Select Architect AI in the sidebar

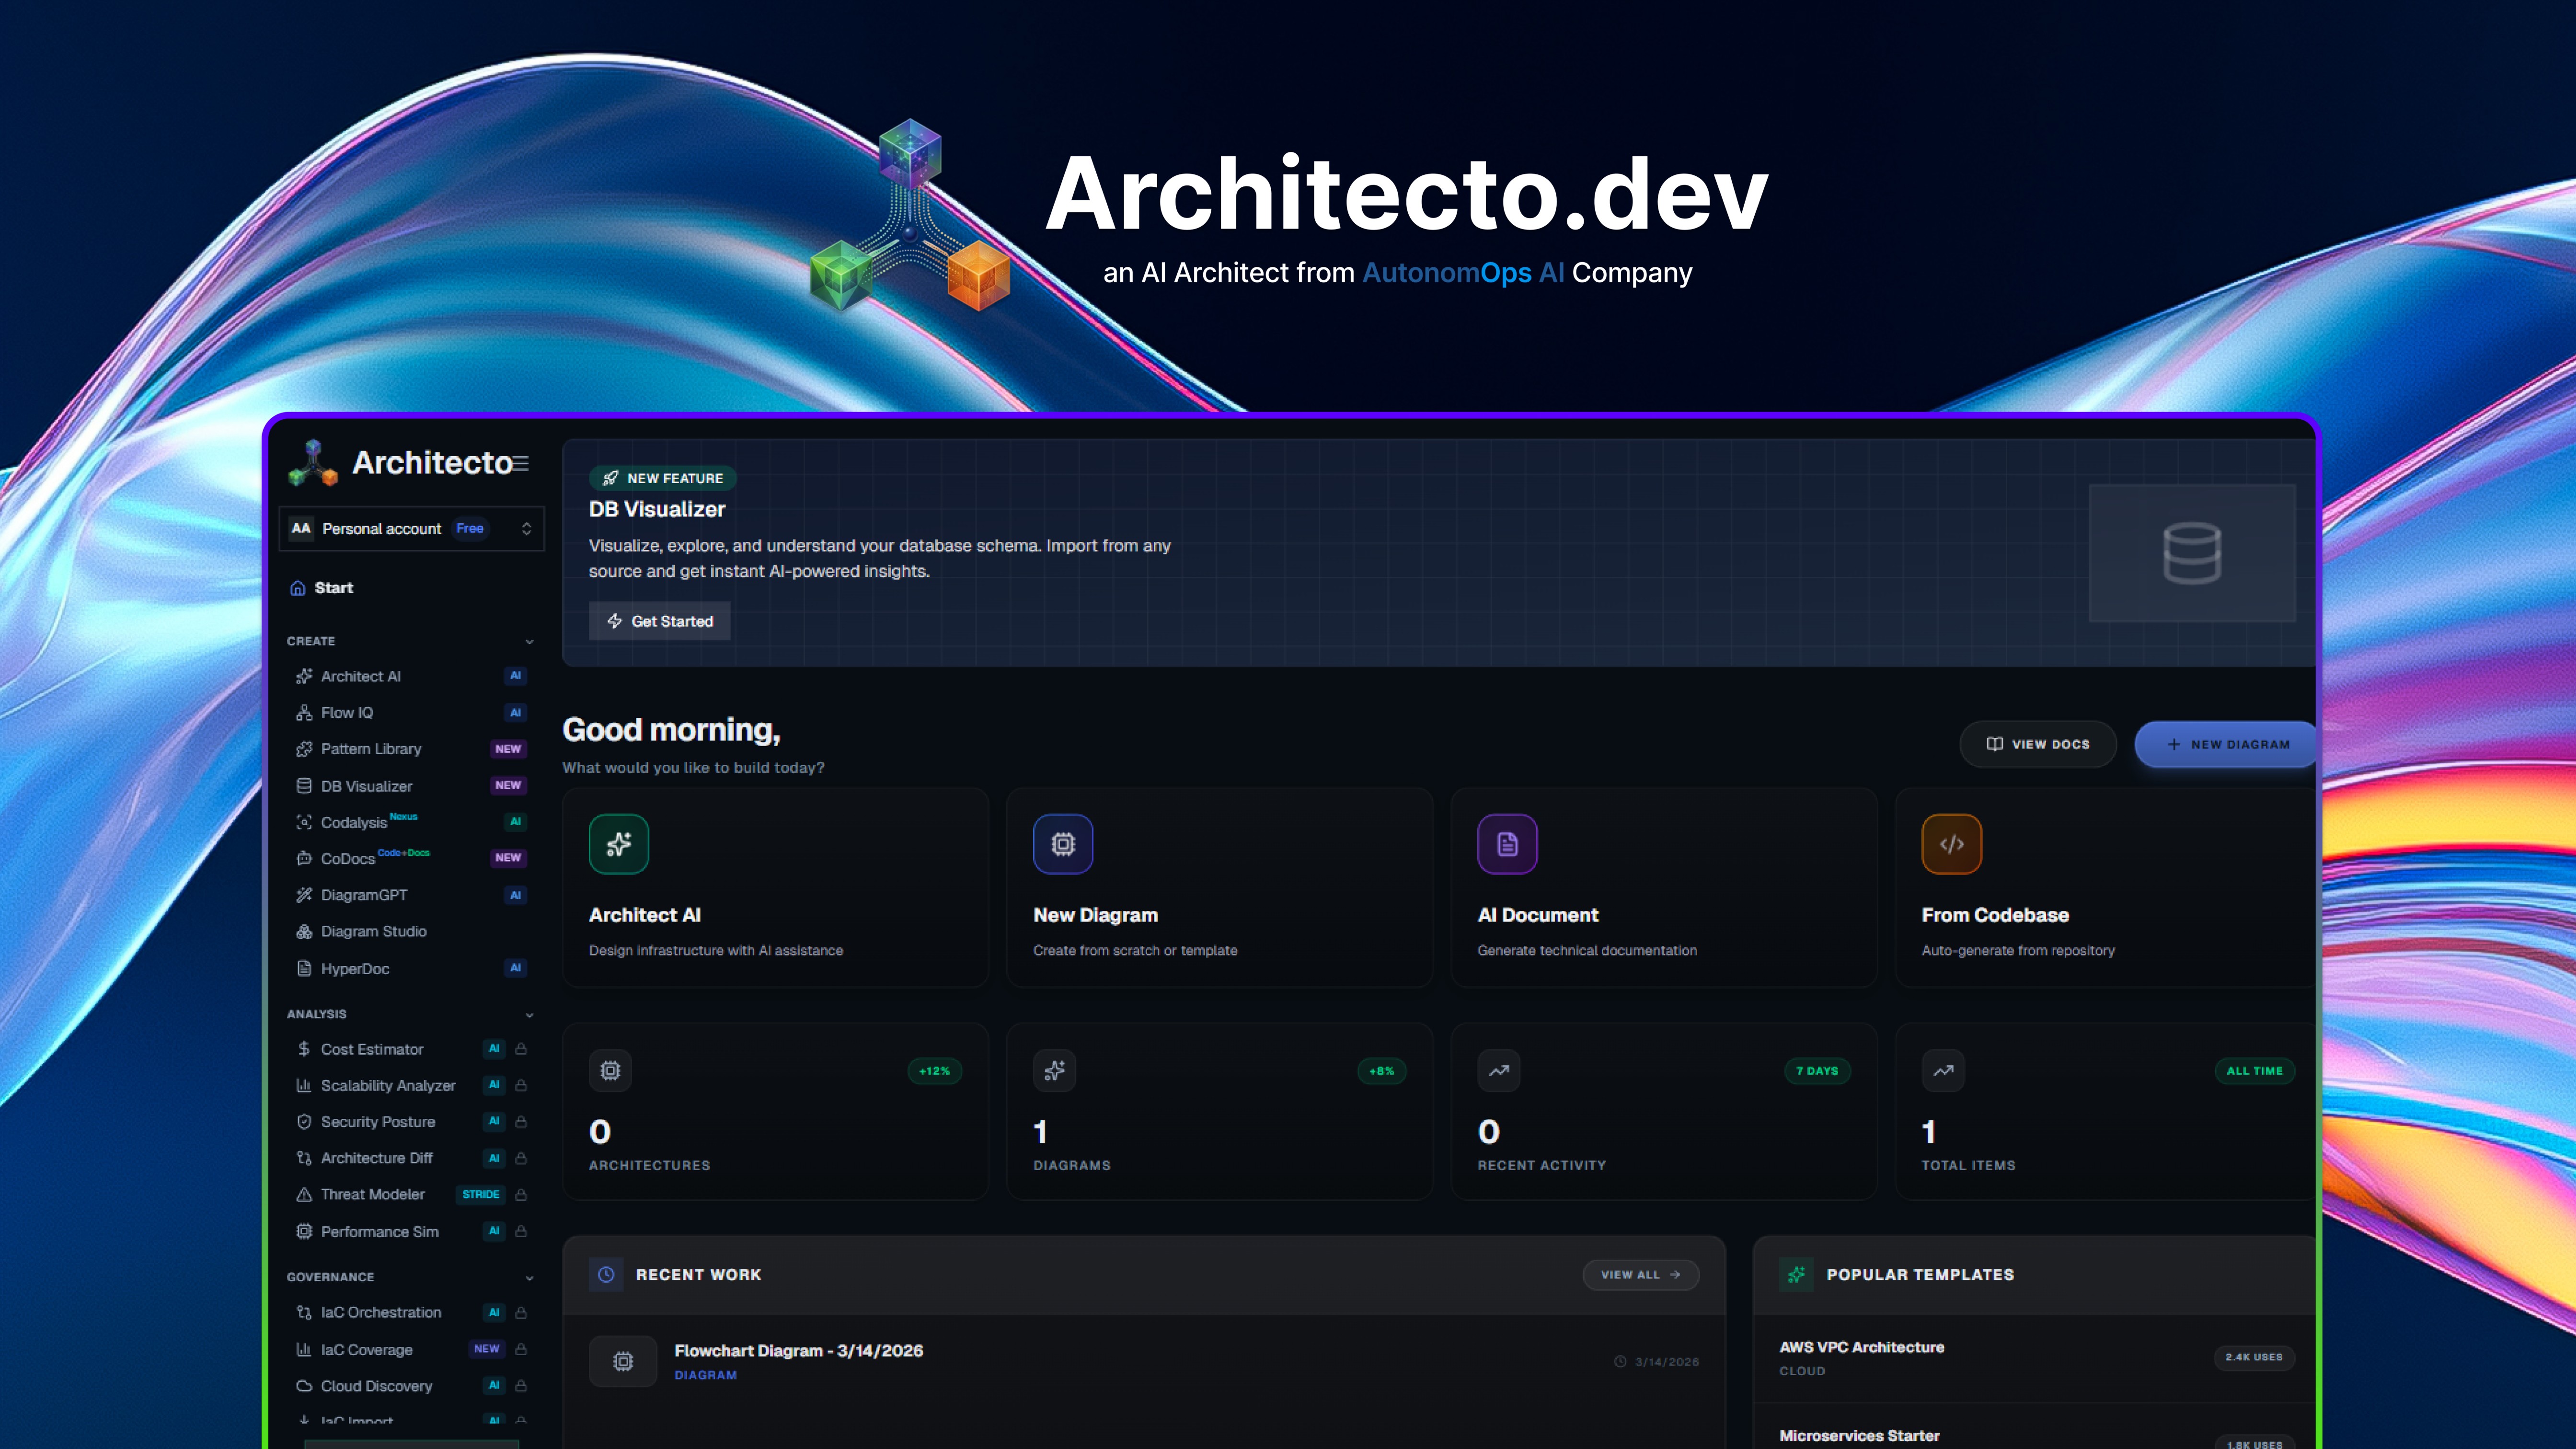(x=361, y=676)
